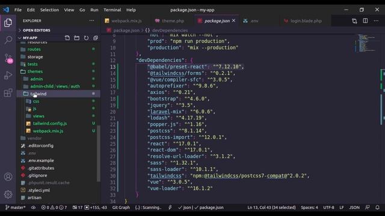Split the editor to the right
The width and height of the screenshot is (385, 216).
[365, 21]
